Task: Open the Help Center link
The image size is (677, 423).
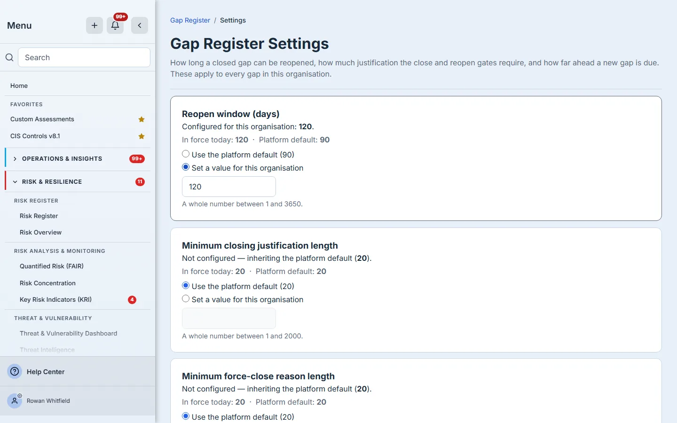Action: tap(46, 372)
